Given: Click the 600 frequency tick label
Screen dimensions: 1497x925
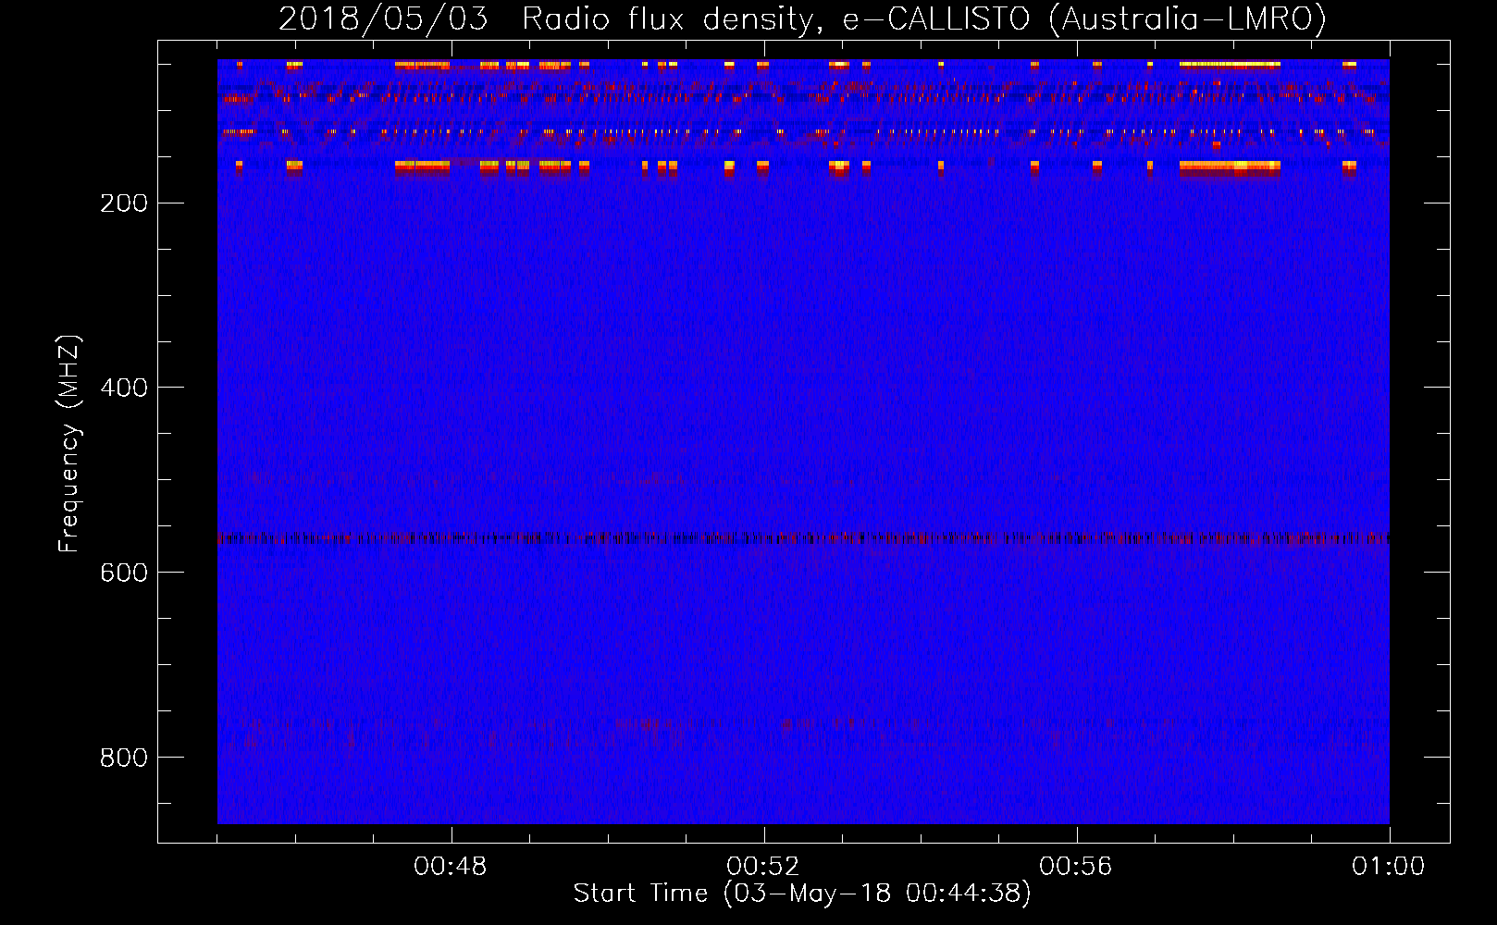Looking at the screenshot, I should pos(124,573).
